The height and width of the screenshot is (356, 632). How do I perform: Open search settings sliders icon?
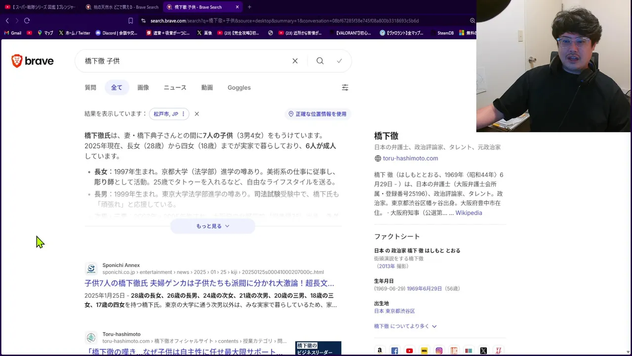[x=345, y=88]
